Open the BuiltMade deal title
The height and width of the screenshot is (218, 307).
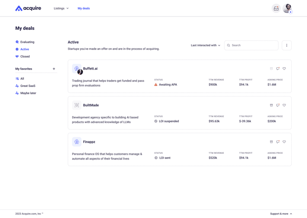click(x=91, y=105)
